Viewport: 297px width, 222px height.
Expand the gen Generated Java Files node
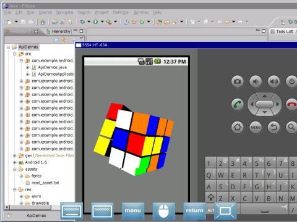(x=14, y=155)
